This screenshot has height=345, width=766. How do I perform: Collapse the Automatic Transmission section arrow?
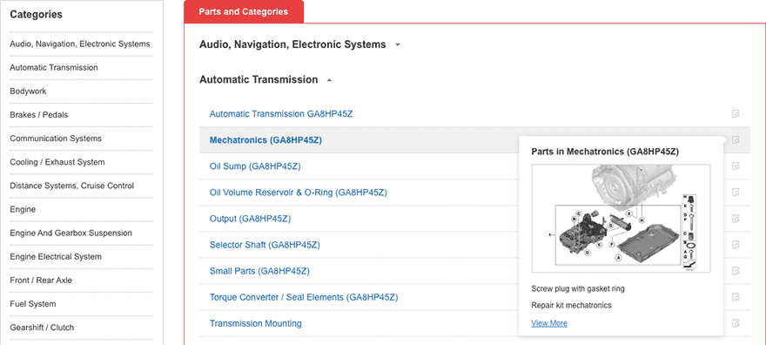point(329,80)
